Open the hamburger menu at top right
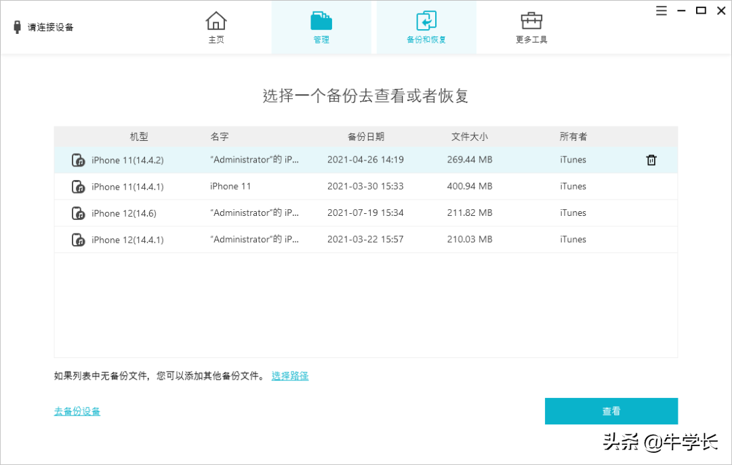Screen dimensions: 732x465 click(x=661, y=11)
